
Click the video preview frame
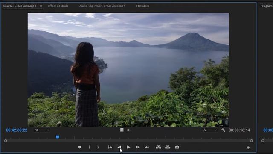[x=128, y=70]
